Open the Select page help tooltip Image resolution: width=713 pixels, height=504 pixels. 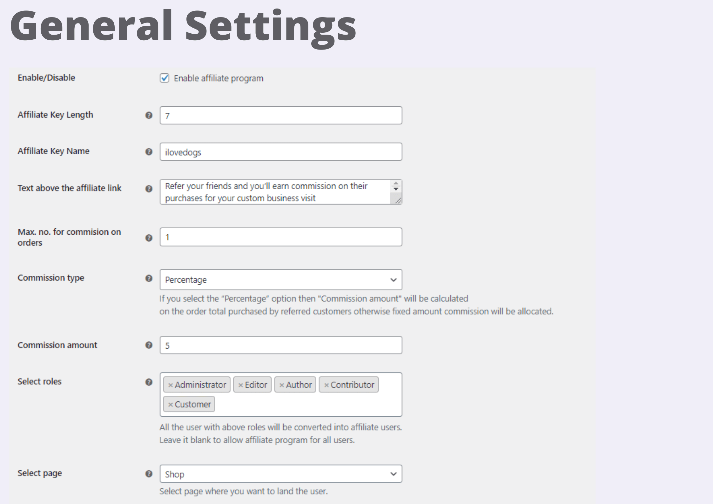coord(149,474)
